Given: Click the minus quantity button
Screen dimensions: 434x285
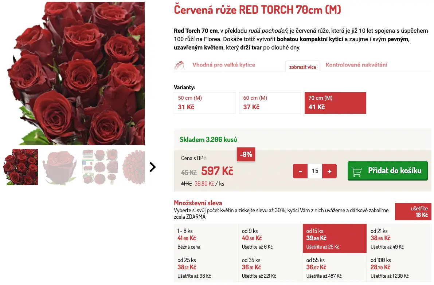Looking at the screenshot, I should (300, 171).
